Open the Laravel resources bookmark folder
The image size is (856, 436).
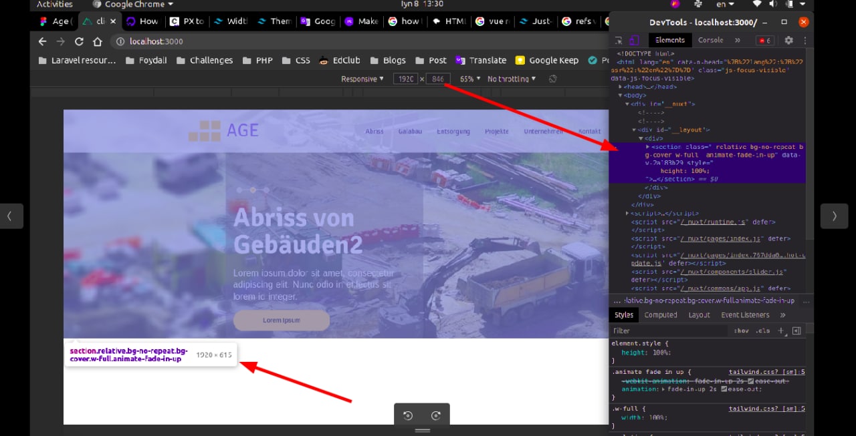[x=77, y=60]
